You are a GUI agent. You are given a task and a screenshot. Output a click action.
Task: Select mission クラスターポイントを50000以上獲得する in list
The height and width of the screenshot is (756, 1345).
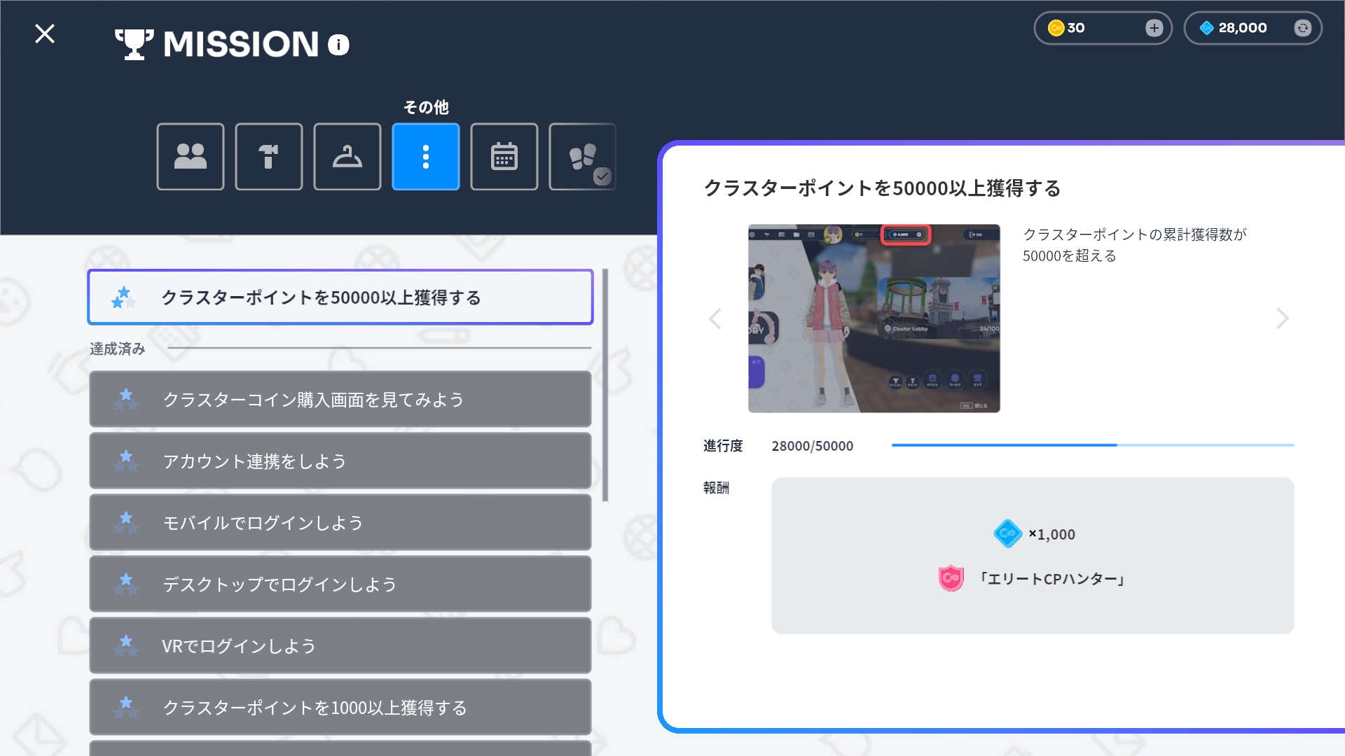pos(340,297)
